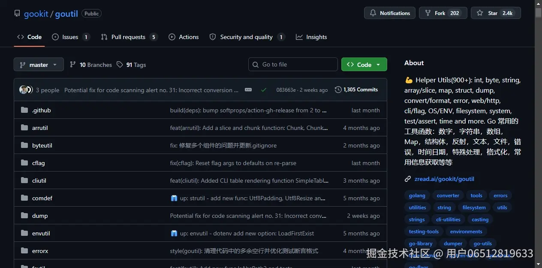Screen dimensions: 542x268
Task: View the 10 Branches link
Action: coord(91,65)
